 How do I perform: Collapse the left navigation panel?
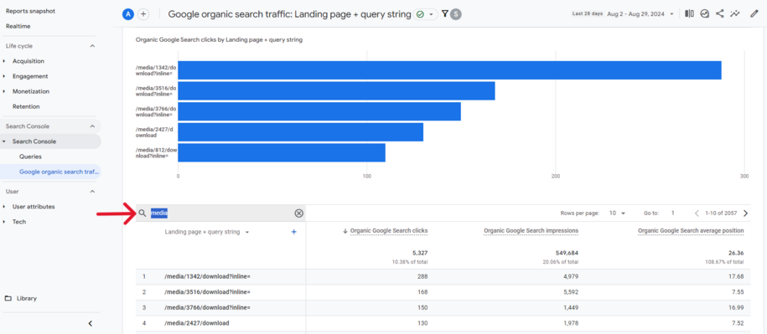(x=90, y=323)
